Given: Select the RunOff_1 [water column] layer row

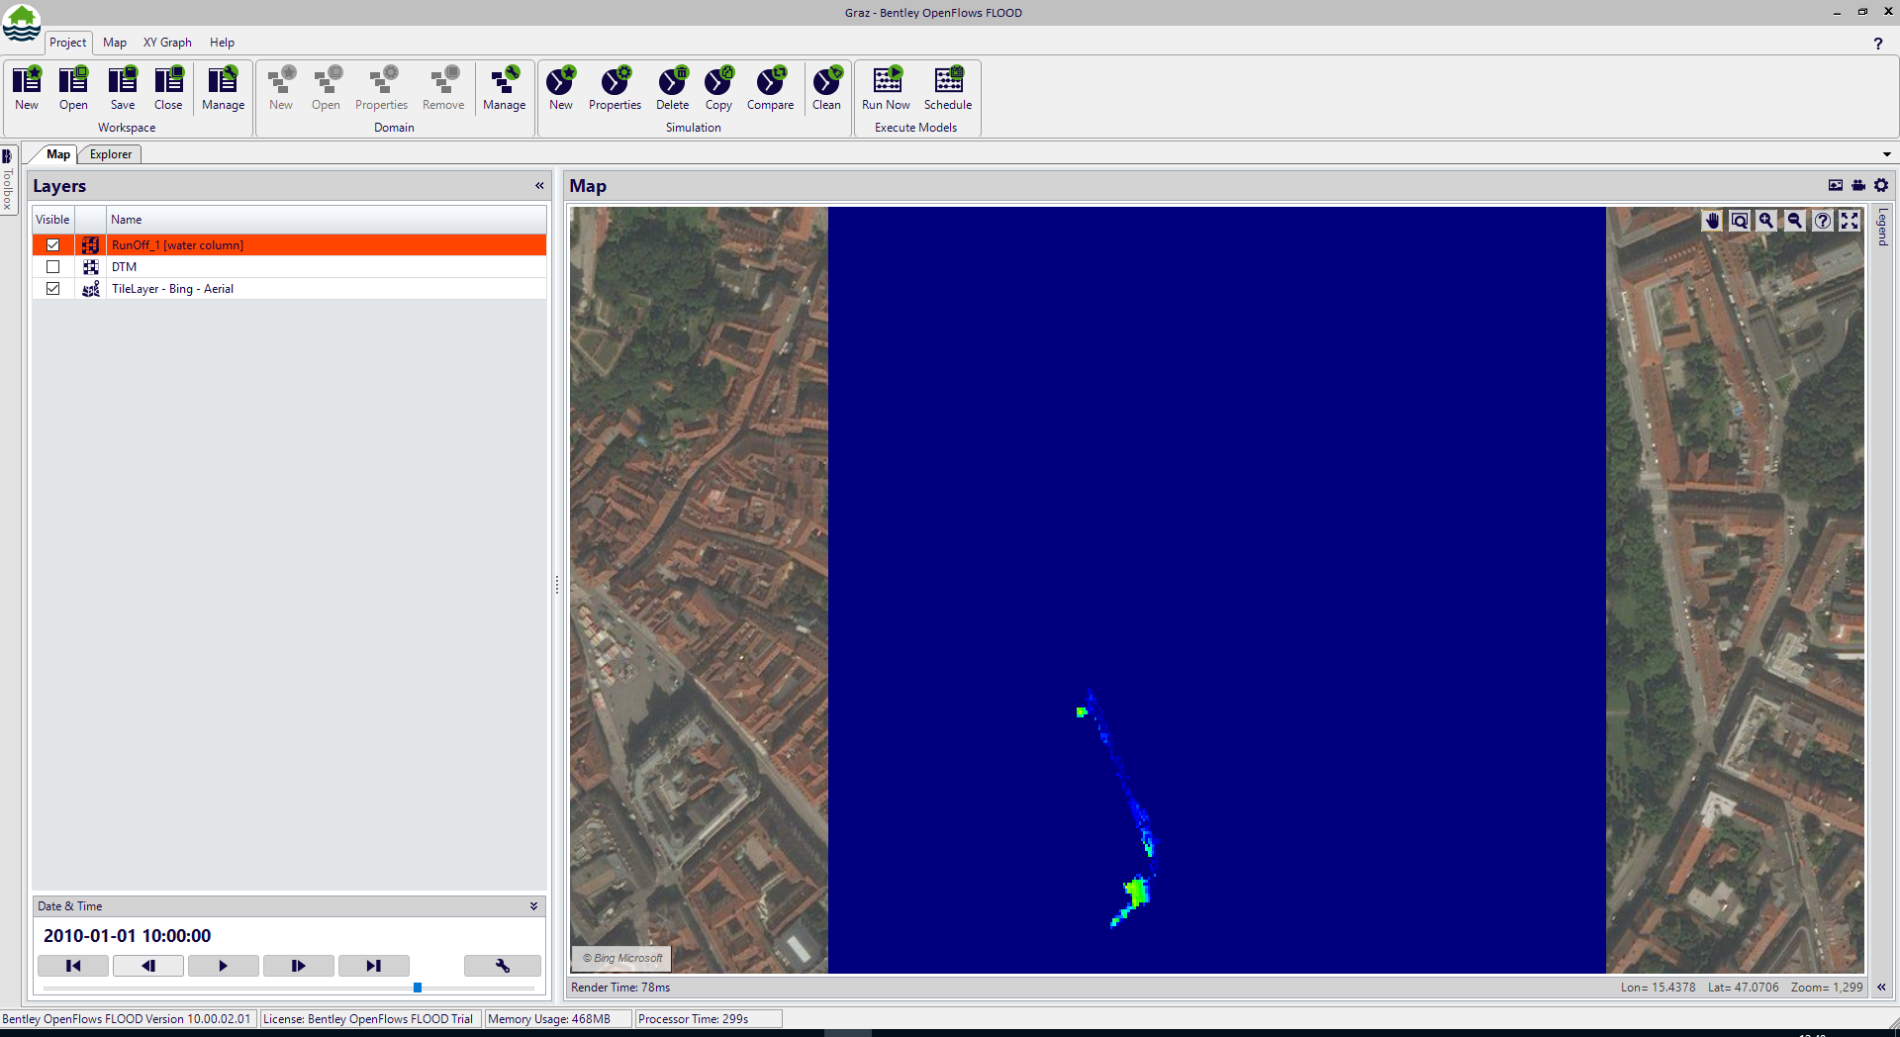Looking at the screenshot, I should pyautogui.click(x=289, y=245).
